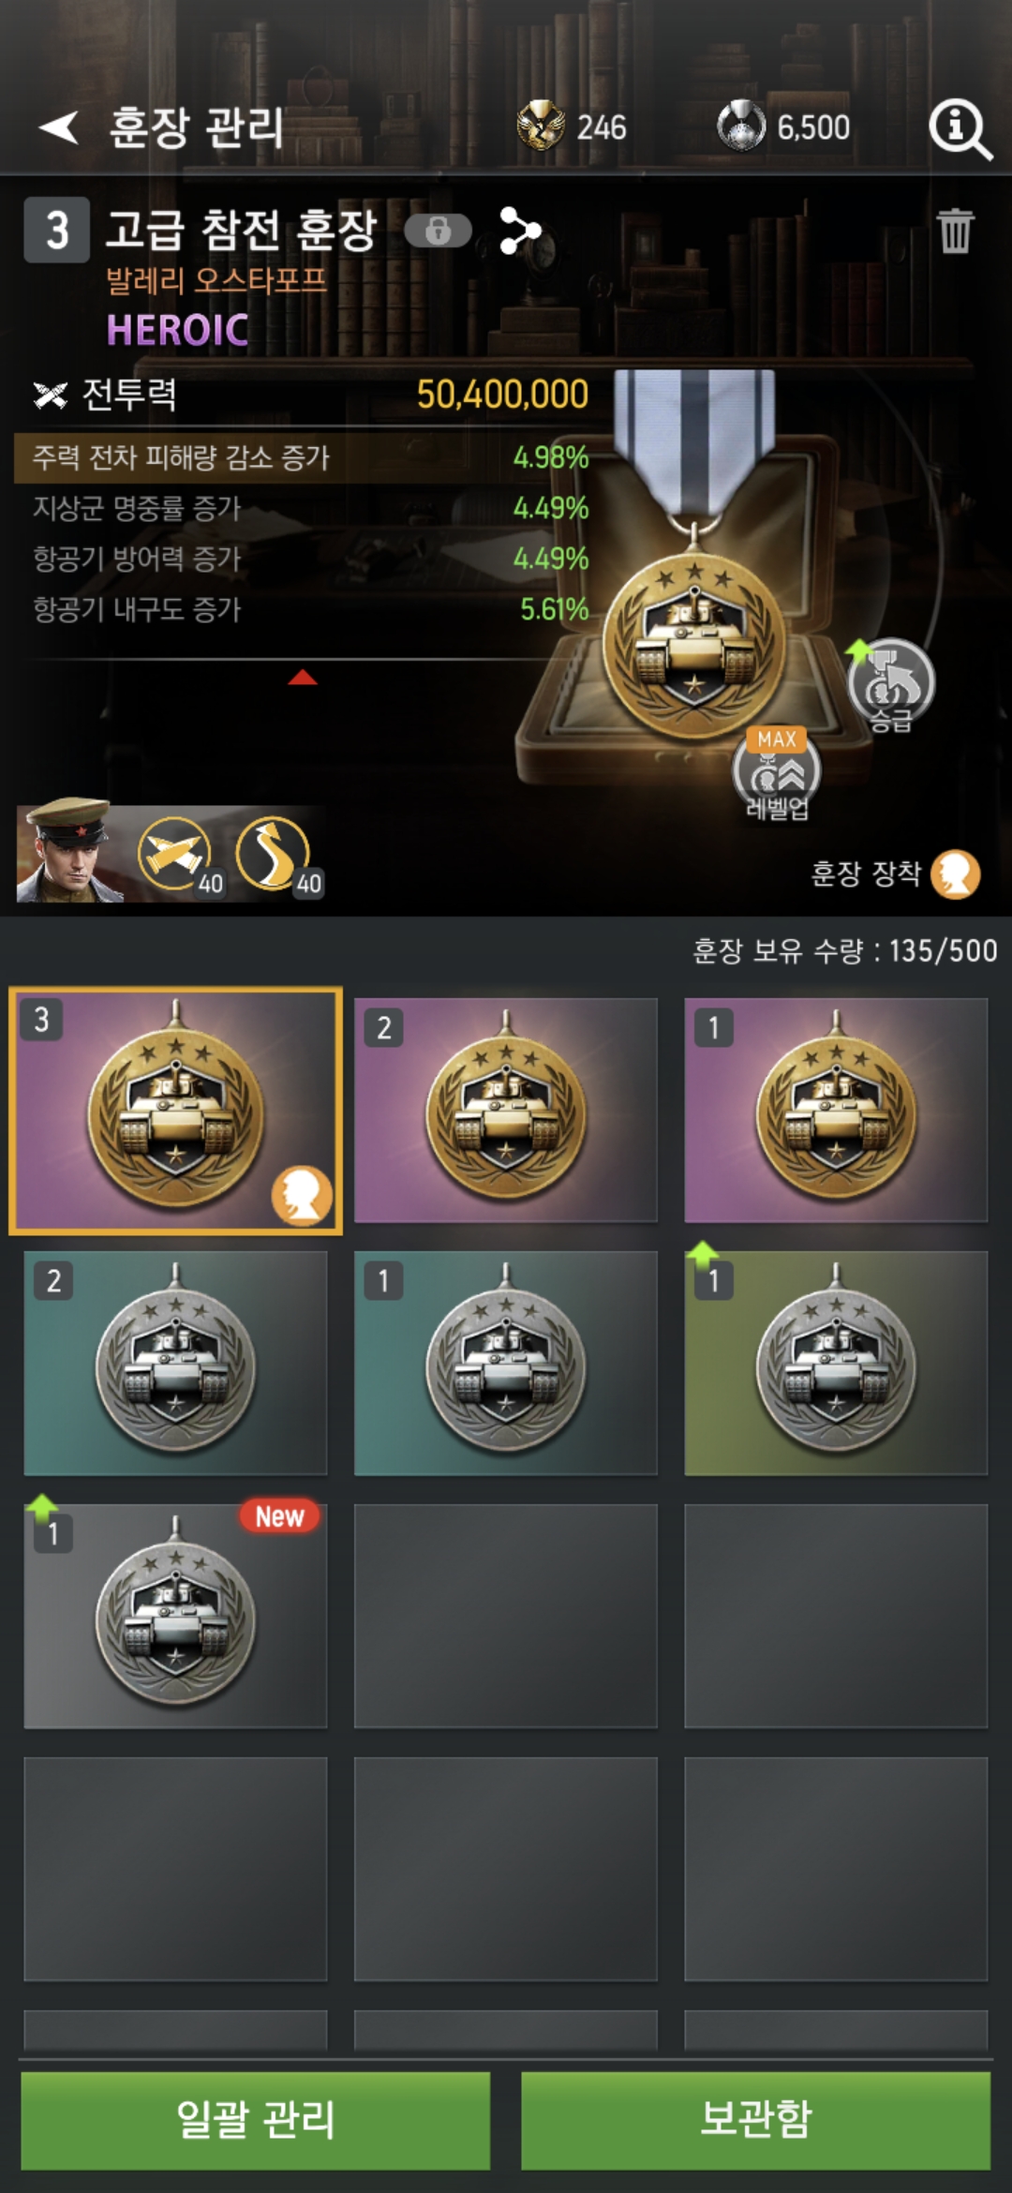Tap the 승급 promote medal icon
This screenshot has height=2193, width=1012.
[890, 685]
